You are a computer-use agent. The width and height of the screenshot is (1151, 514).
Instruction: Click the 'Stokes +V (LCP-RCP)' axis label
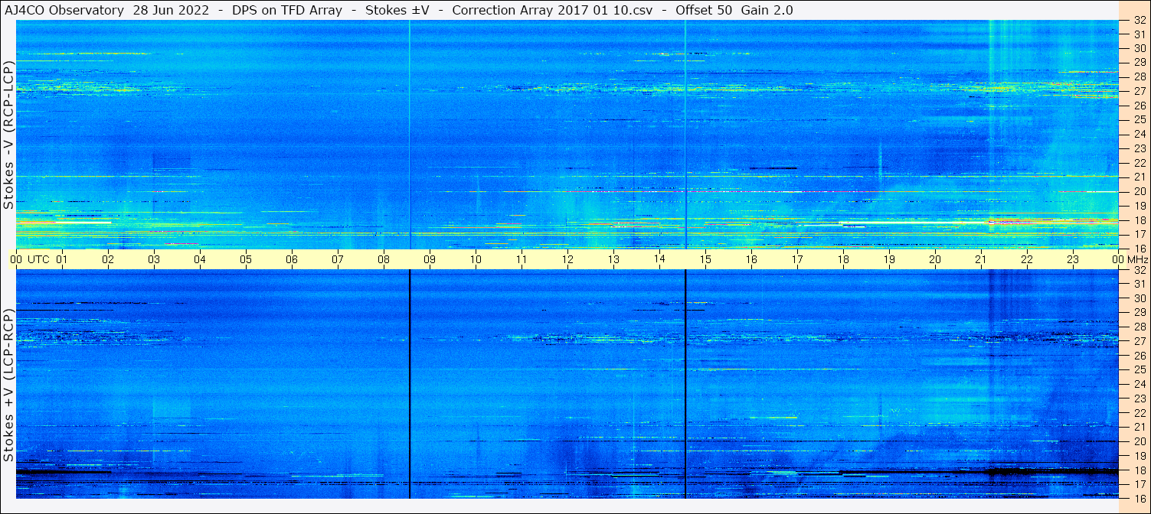(9, 385)
